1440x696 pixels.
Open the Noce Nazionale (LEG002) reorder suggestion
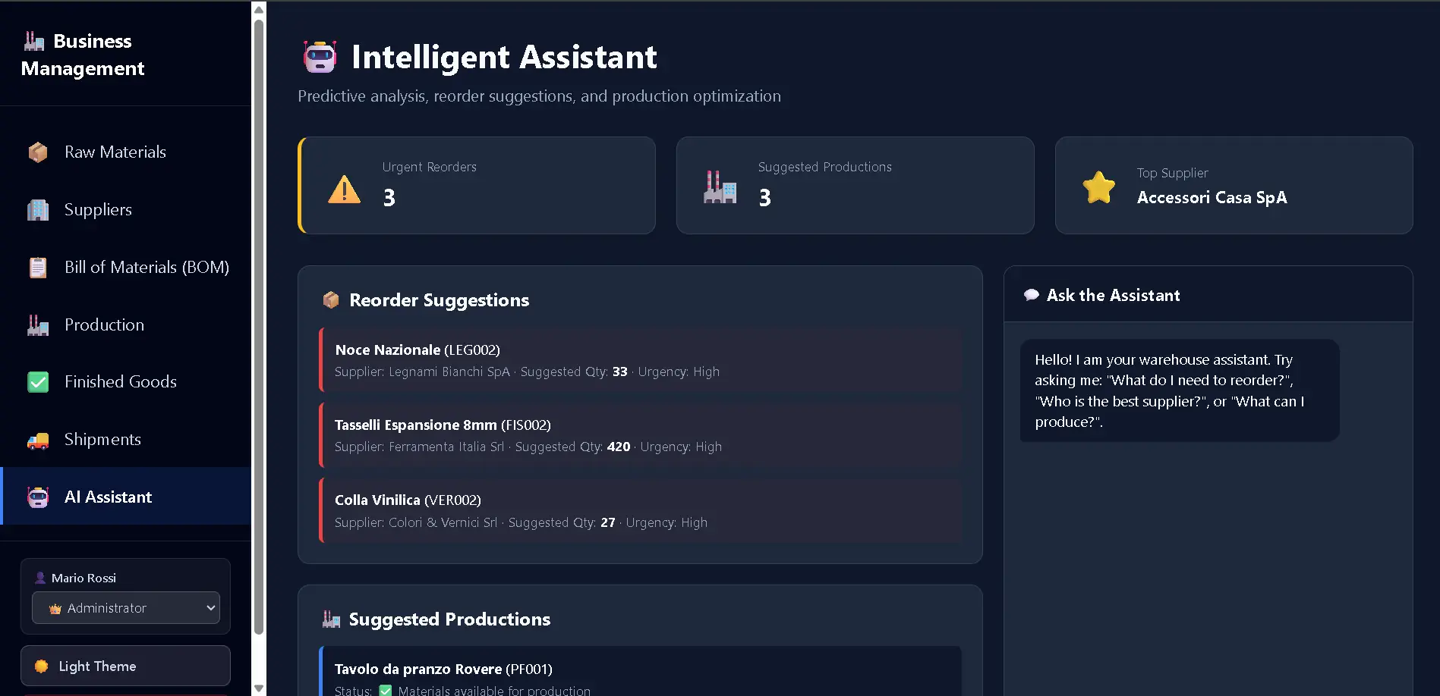pos(640,360)
